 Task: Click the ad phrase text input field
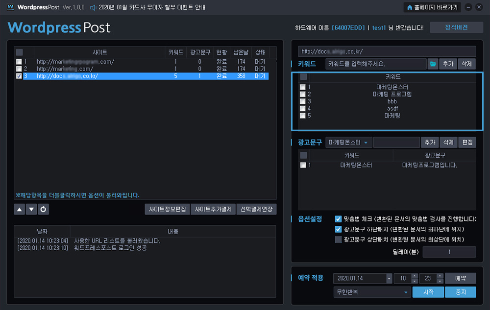[x=396, y=143]
